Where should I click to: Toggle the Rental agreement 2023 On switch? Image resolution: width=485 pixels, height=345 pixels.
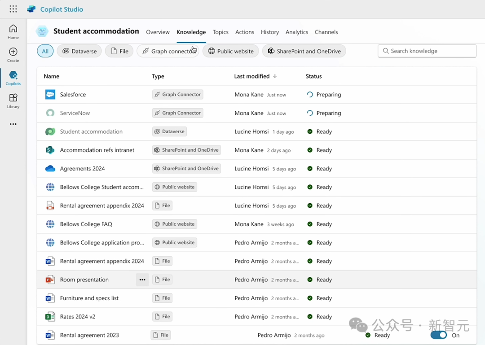(x=438, y=335)
